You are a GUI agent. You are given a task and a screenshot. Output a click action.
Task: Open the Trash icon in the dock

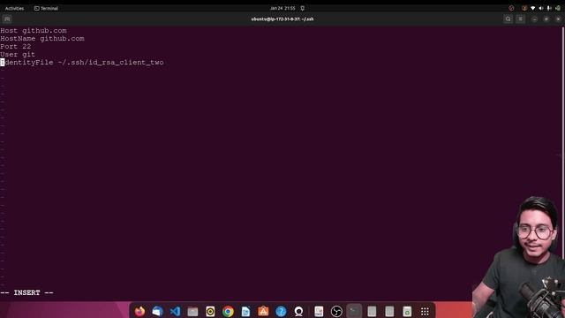[407, 311]
